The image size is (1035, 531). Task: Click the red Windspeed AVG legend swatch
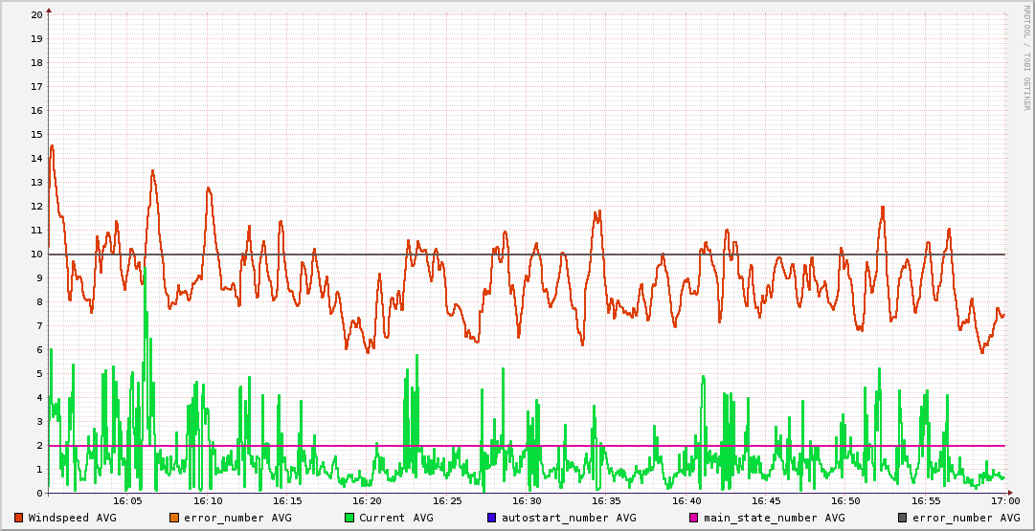[x=18, y=518]
